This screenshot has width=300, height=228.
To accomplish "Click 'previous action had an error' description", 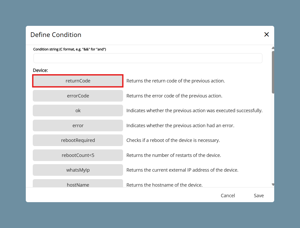I will [x=180, y=125].
